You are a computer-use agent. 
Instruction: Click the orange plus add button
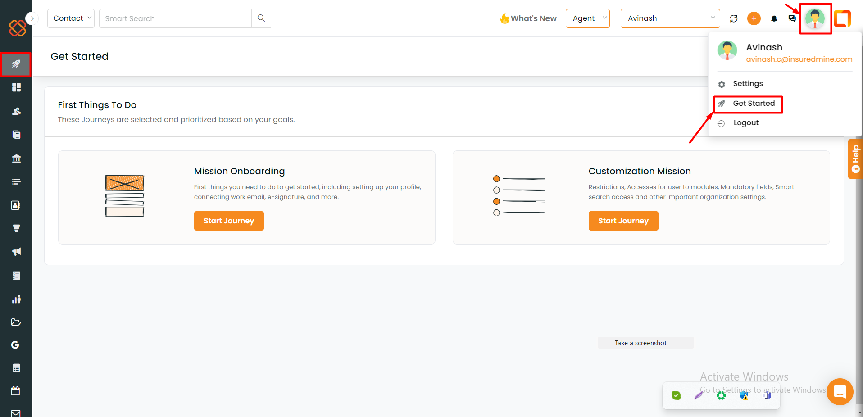coord(754,18)
